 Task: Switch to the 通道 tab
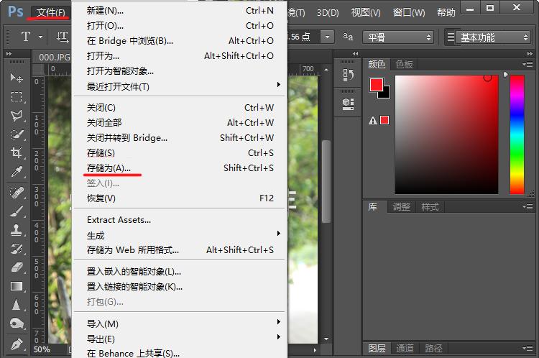pos(405,348)
